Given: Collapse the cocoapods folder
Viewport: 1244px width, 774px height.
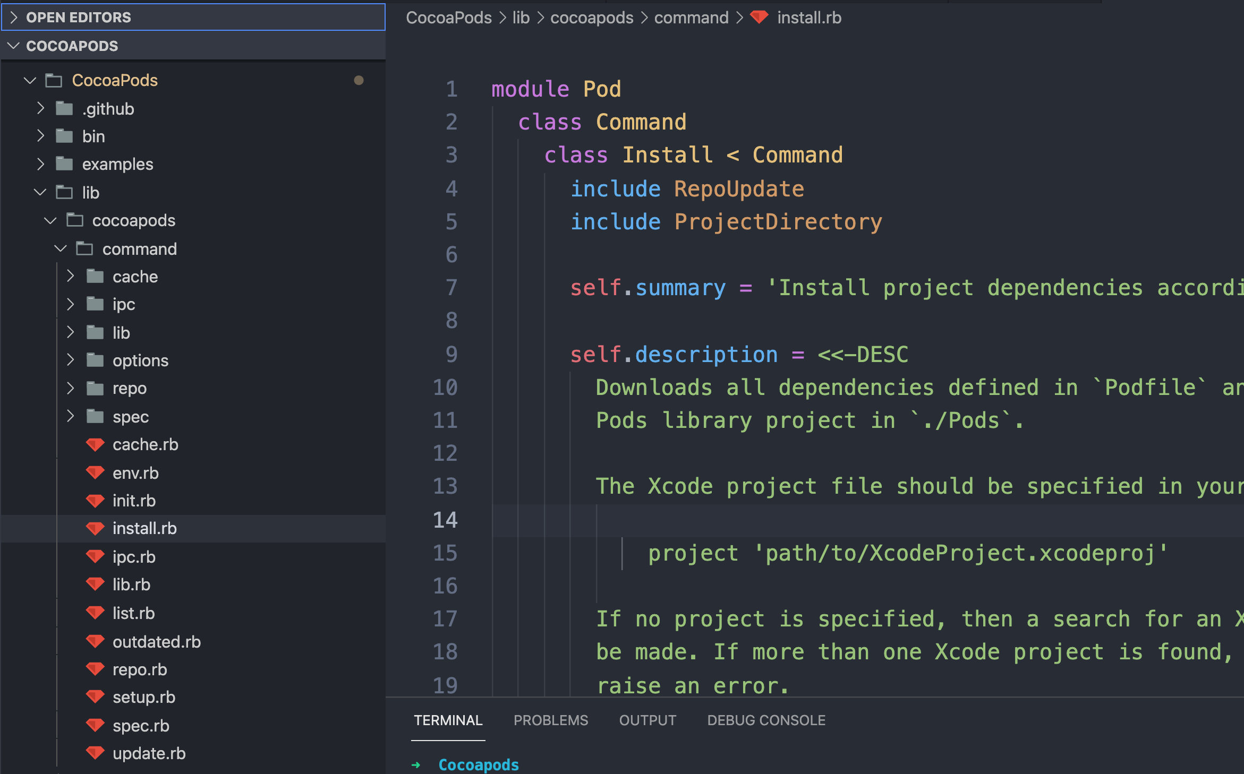Looking at the screenshot, I should pyautogui.click(x=50, y=220).
